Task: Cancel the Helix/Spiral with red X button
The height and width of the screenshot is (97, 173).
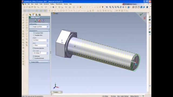Action: click(39, 20)
